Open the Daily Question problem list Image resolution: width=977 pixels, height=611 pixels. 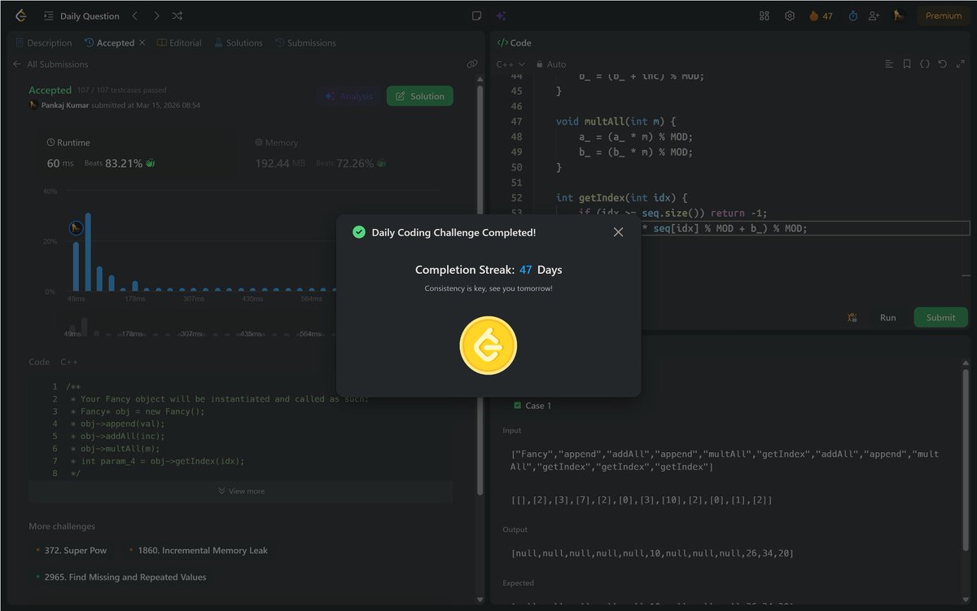(x=81, y=15)
